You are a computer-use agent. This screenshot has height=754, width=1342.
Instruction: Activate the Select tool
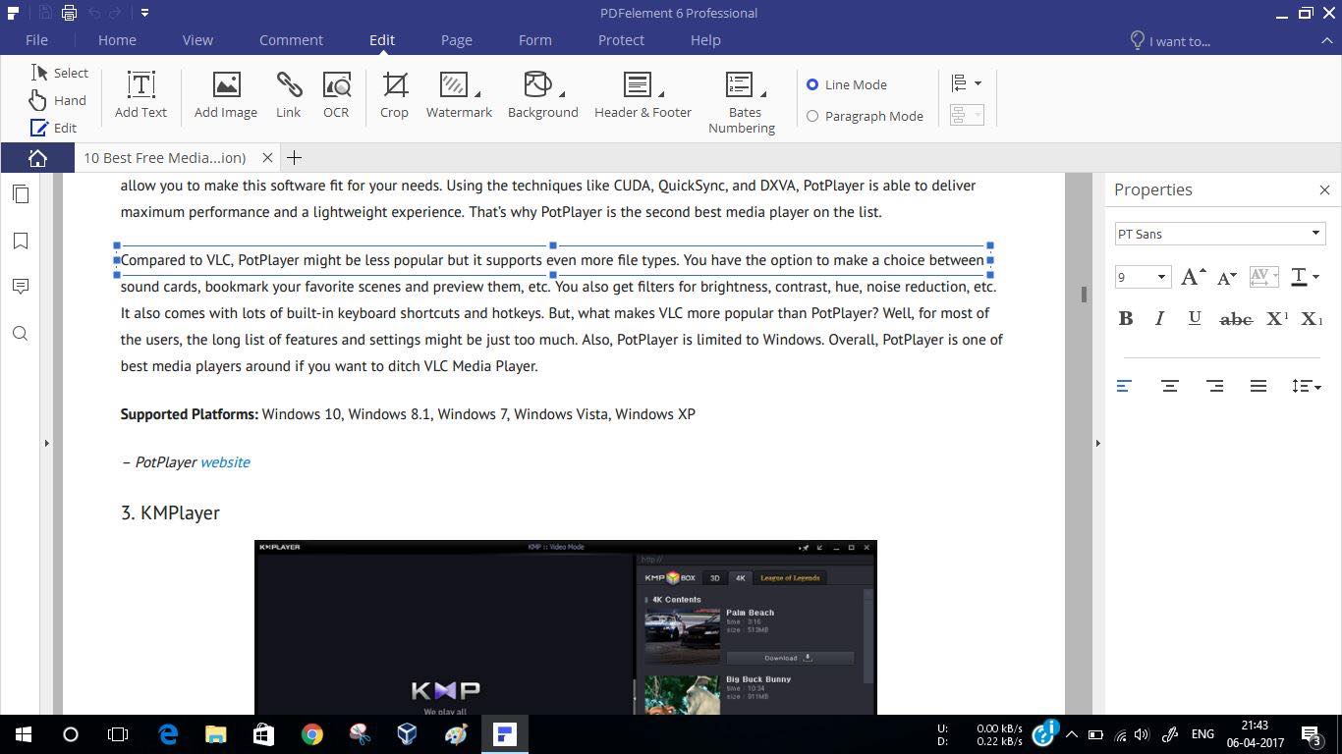point(61,72)
